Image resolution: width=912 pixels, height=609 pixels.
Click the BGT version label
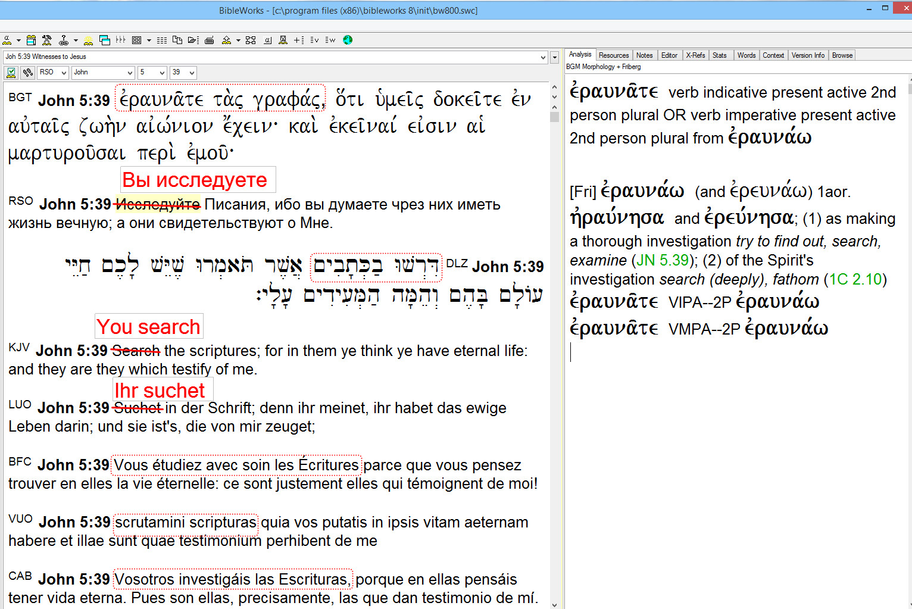click(20, 97)
